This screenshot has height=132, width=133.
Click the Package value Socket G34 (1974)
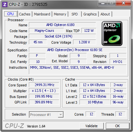pyautogui.click(x=62, y=36)
